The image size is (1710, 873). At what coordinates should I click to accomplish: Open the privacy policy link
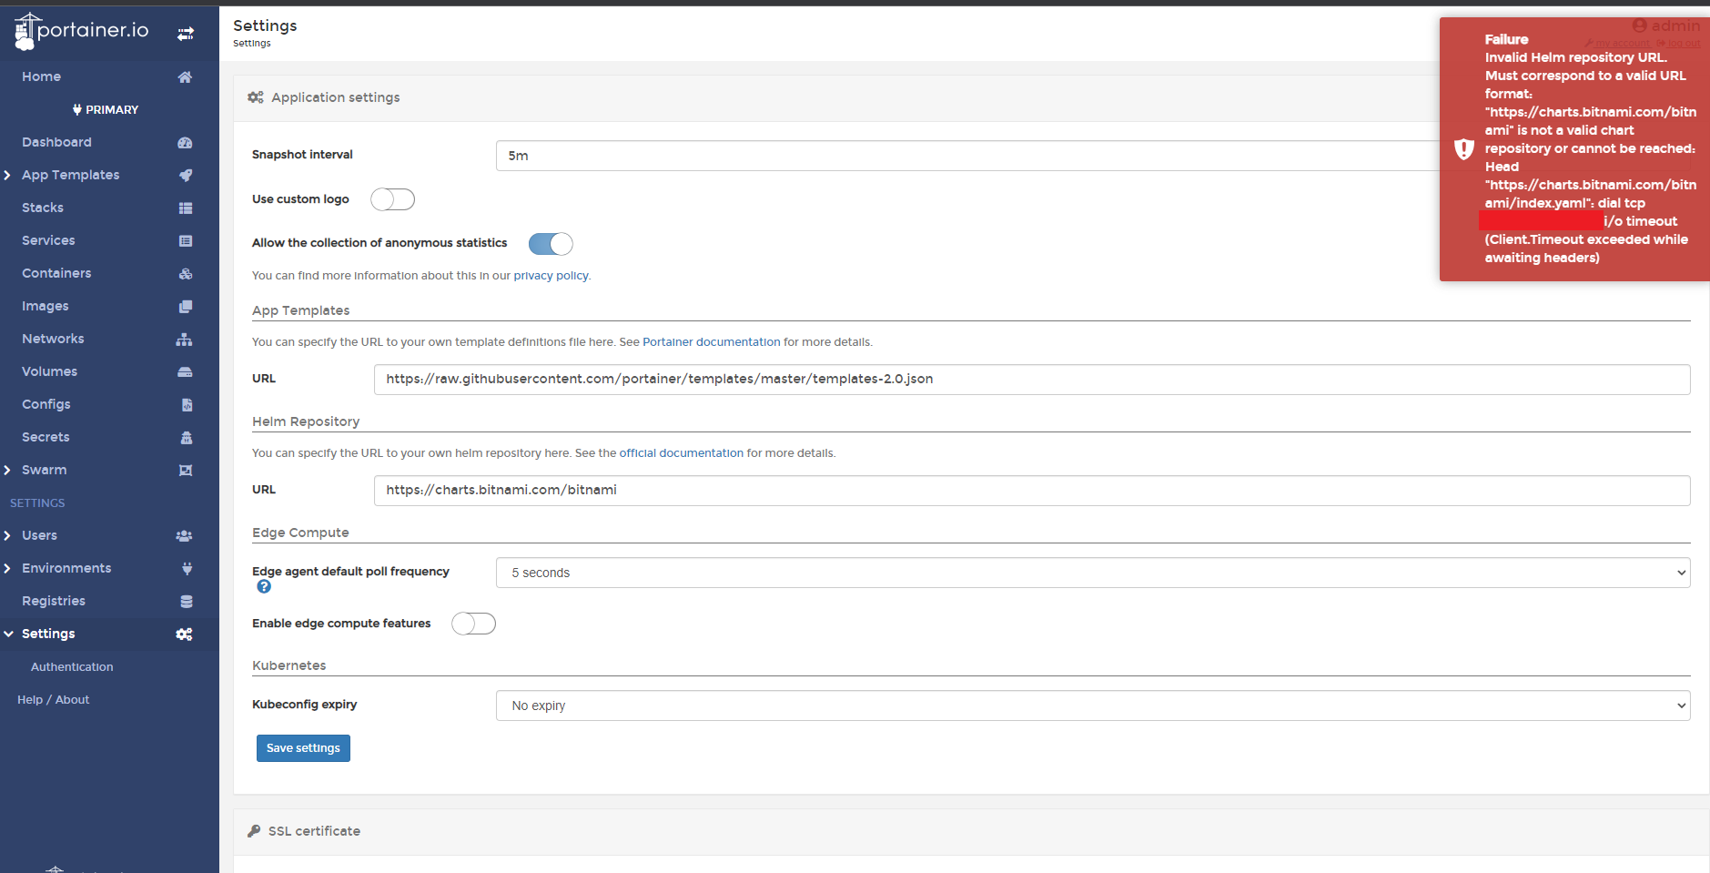click(x=551, y=275)
